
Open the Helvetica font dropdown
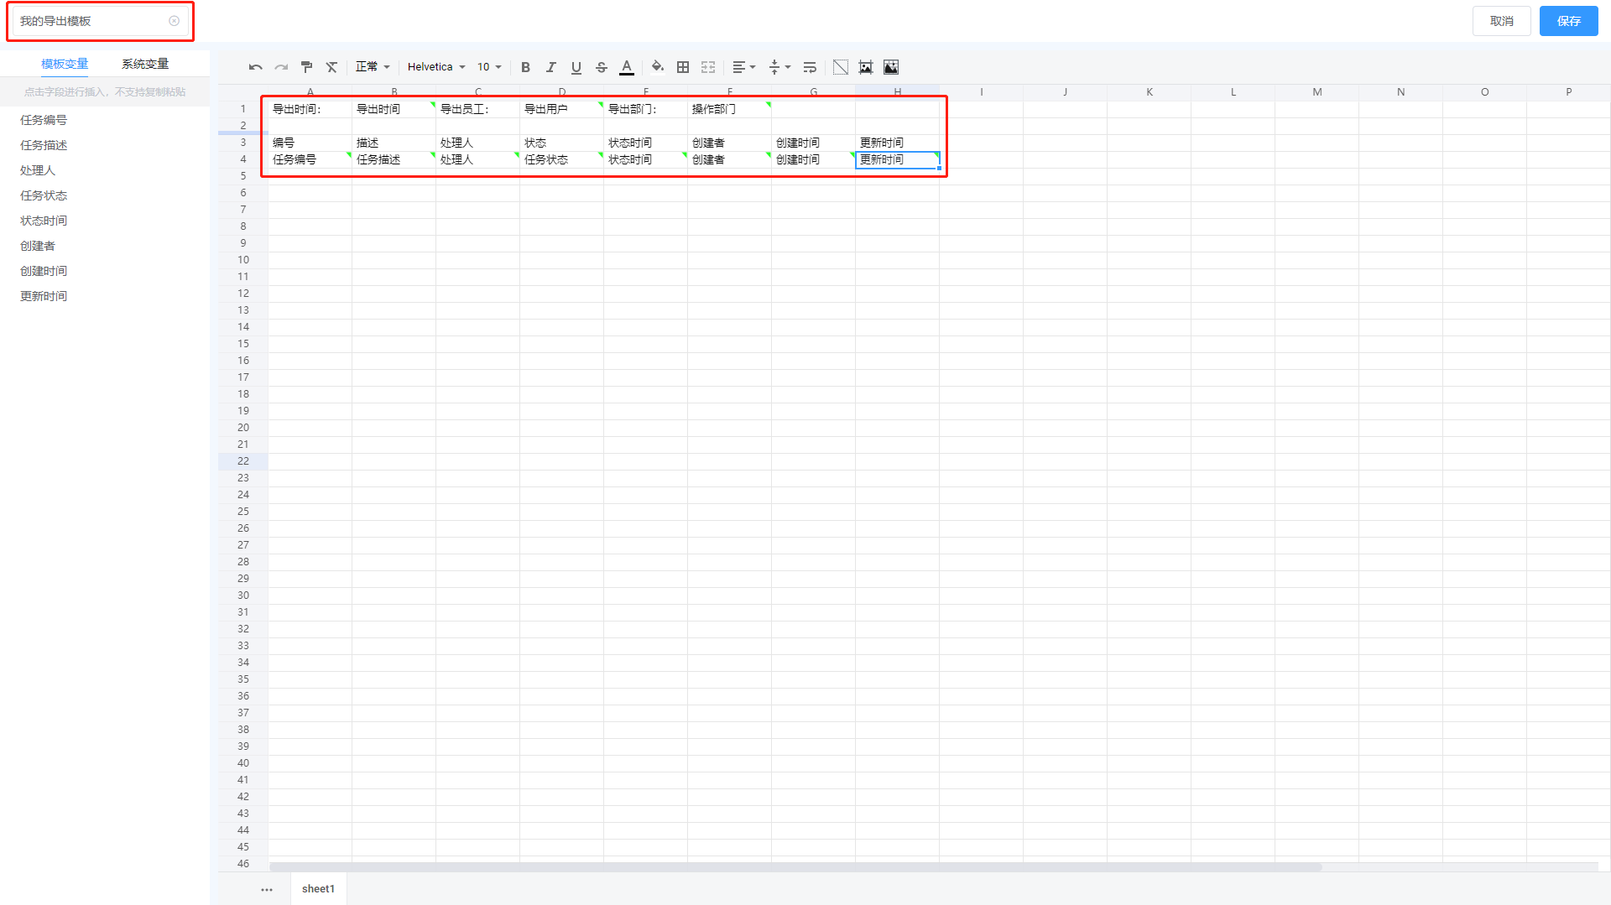[436, 67]
